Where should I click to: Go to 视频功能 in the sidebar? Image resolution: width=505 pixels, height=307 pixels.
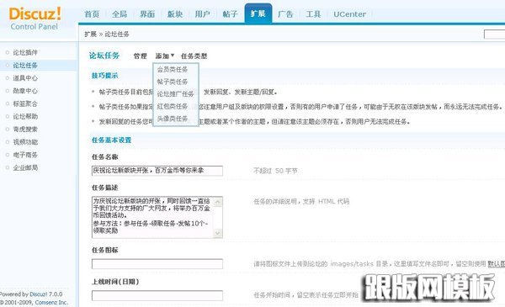pyautogui.click(x=25, y=142)
